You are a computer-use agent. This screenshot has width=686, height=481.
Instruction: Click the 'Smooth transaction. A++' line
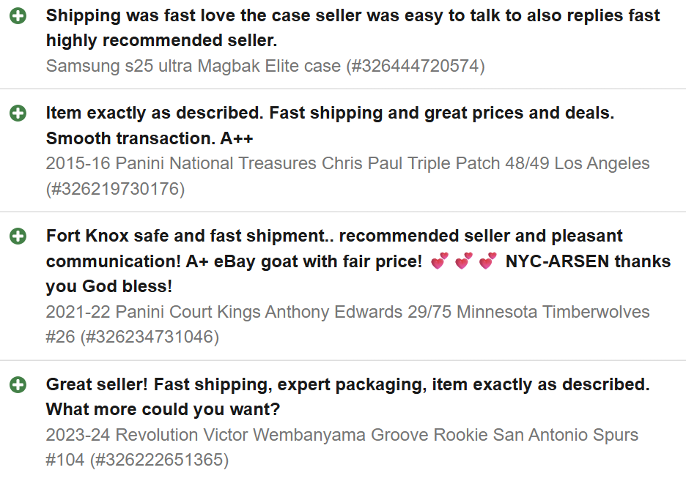click(150, 138)
